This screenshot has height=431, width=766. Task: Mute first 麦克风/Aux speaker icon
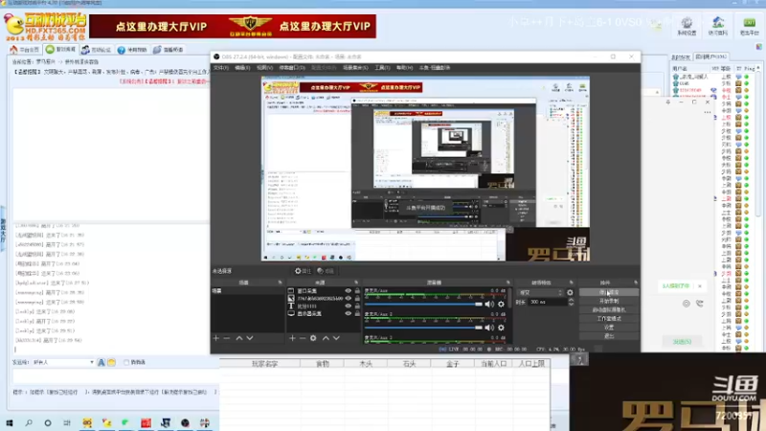[x=489, y=304]
